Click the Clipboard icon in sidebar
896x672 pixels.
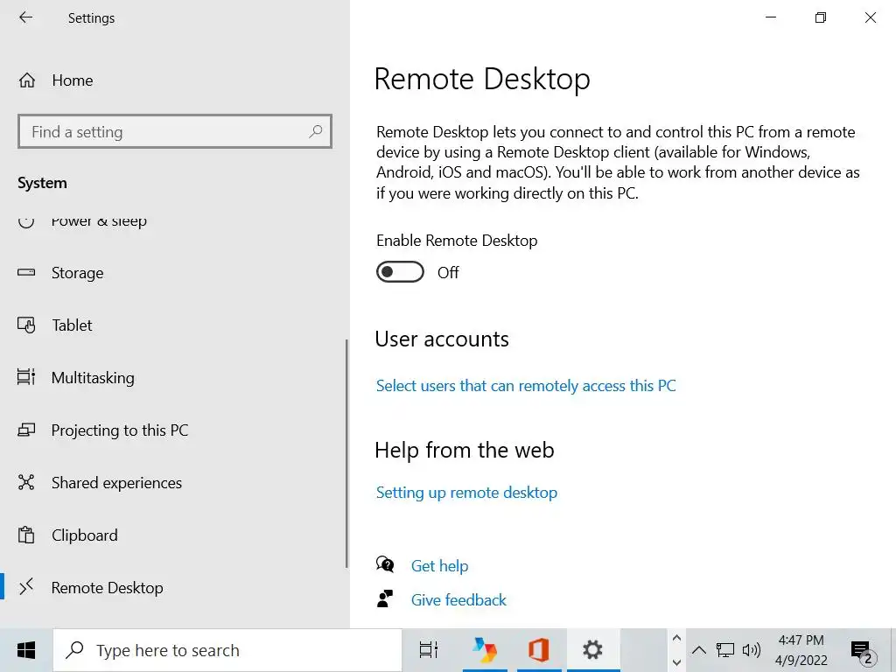click(26, 535)
